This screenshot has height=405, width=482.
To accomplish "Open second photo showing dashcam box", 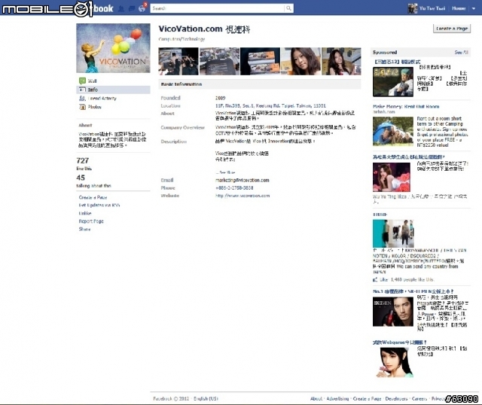I will click(x=219, y=61).
